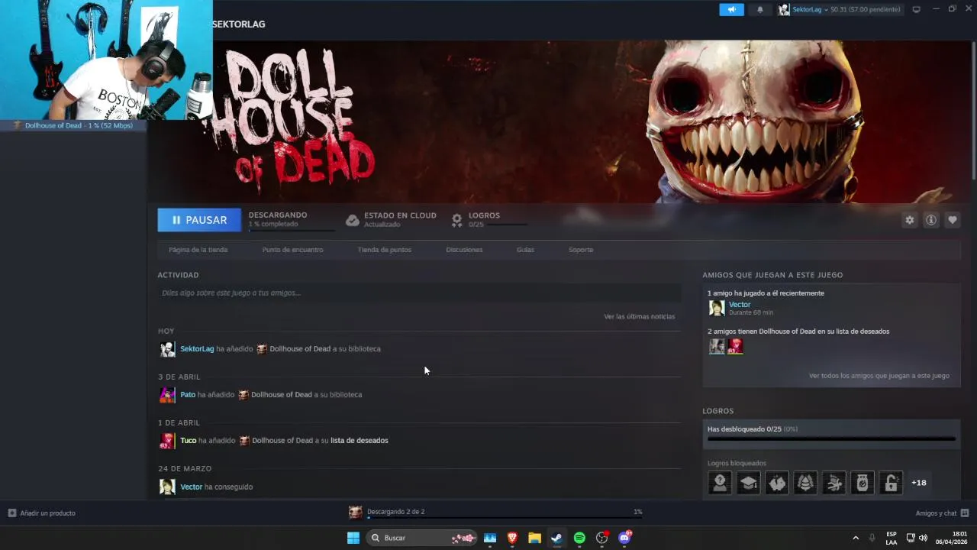This screenshot has height=550, width=977.
Task: Open Soporte tab
Action: coord(581,250)
